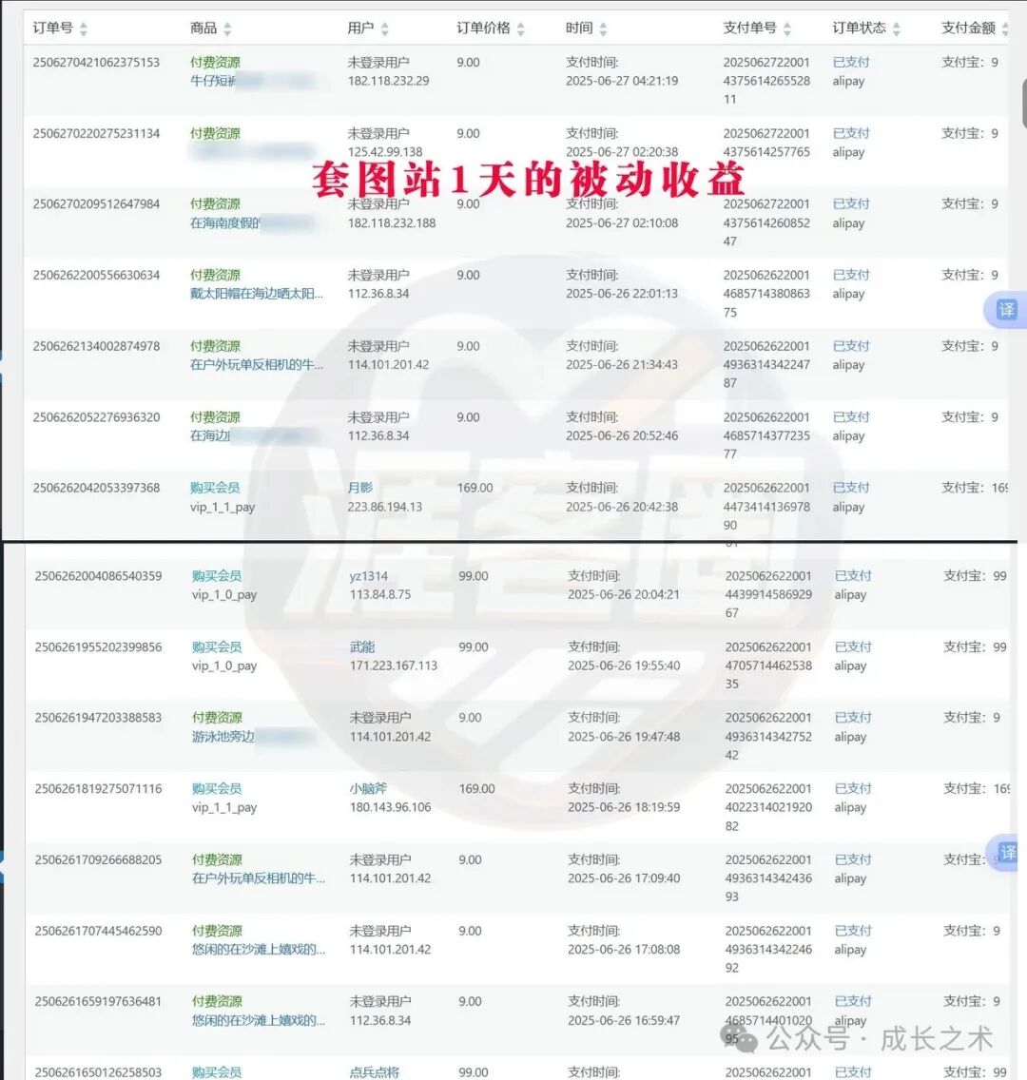Open user link 武能
The image size is (1027, 1080).
point(362,646)
